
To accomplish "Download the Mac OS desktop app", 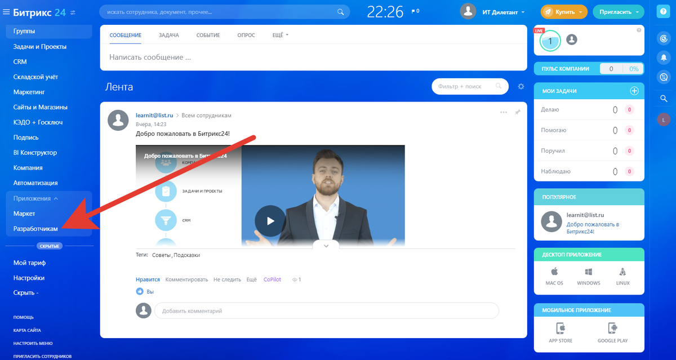I will (554, 277).
